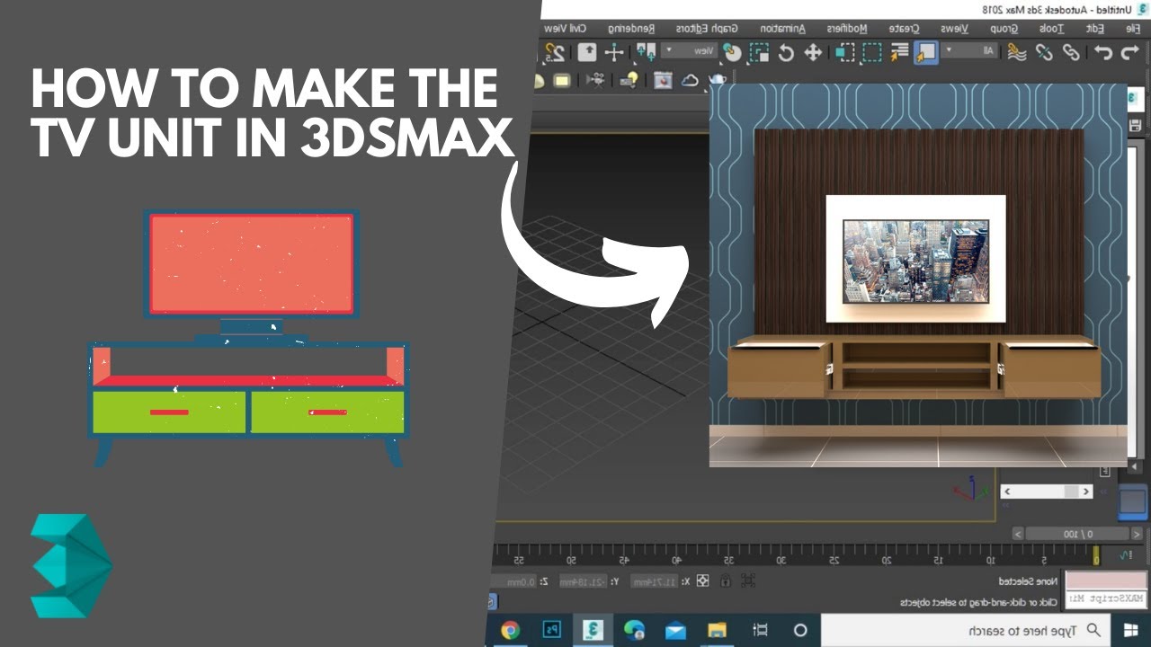Toggle Isolate Selection in status bar

(x=748, y=581)
